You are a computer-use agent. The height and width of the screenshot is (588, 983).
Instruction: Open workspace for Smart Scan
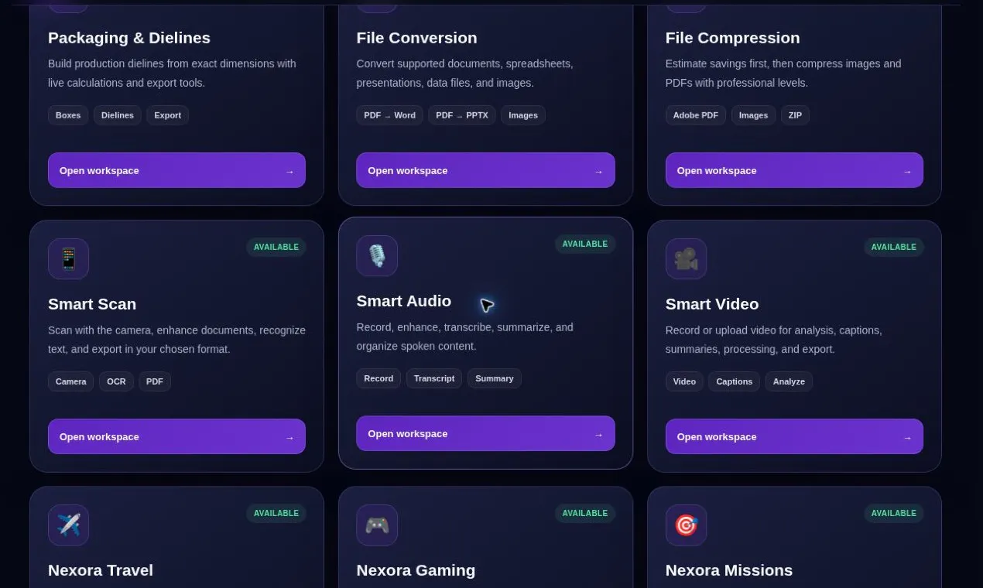click(x=176, y=436)
